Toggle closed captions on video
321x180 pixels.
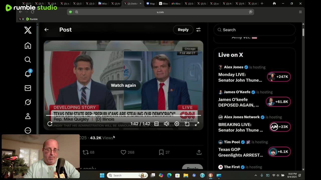(x=156, y=124)
